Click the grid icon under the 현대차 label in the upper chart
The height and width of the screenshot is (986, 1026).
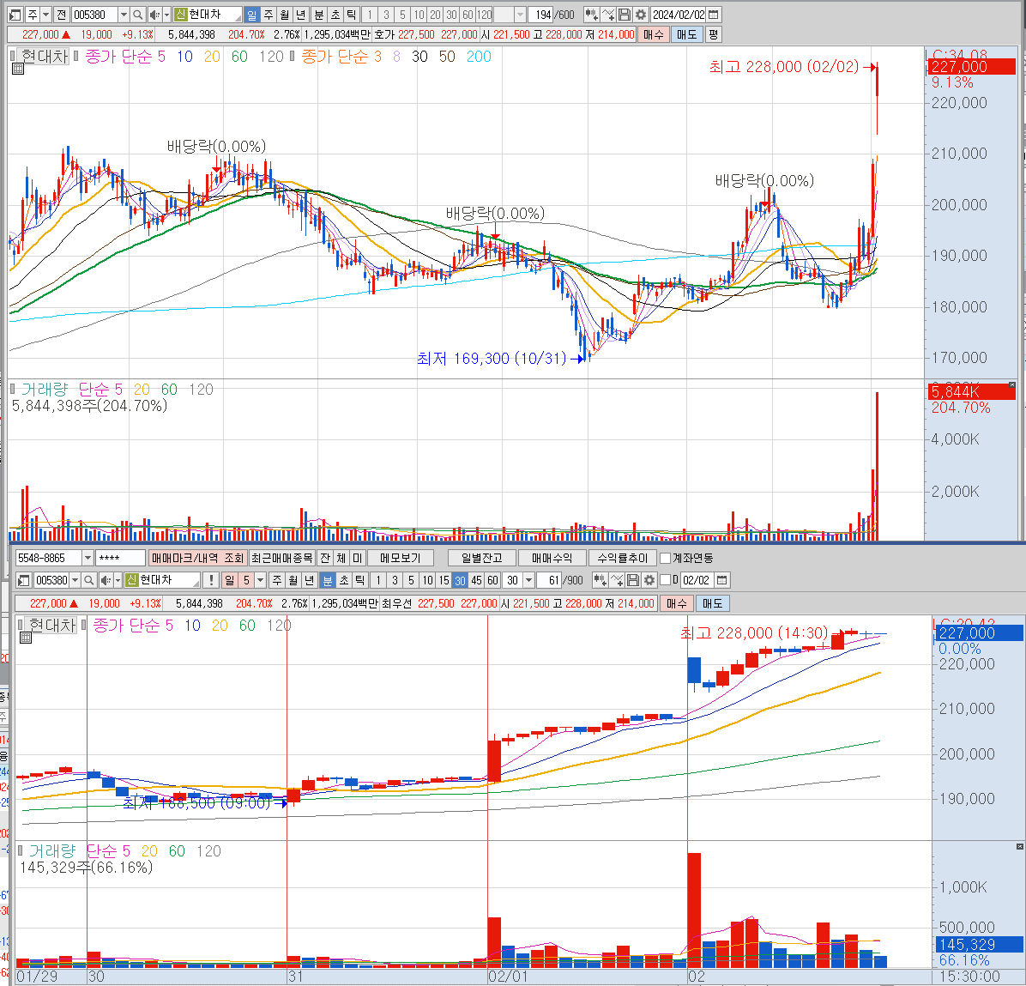pyautogui.click(x=18, y=69)
